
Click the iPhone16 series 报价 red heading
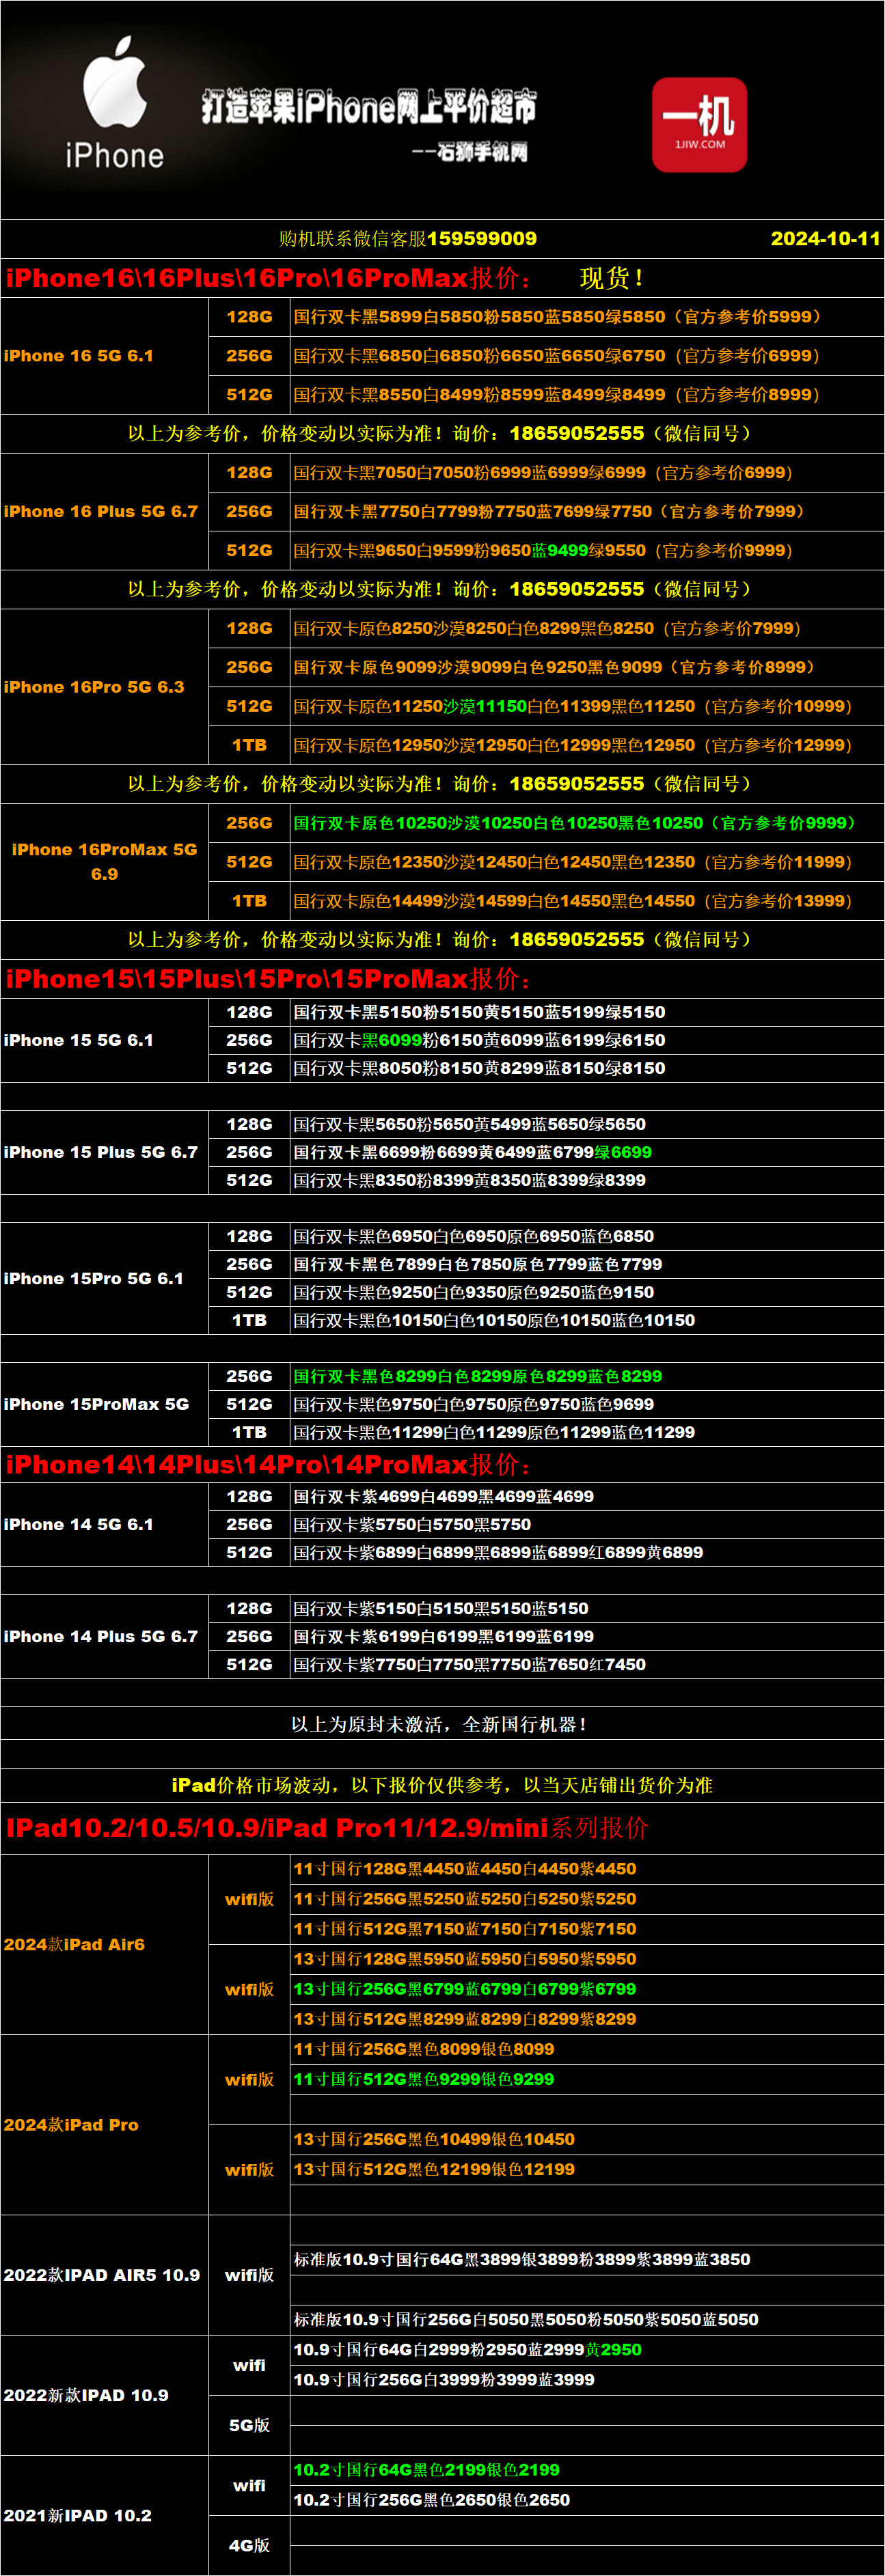coord(268,278)
